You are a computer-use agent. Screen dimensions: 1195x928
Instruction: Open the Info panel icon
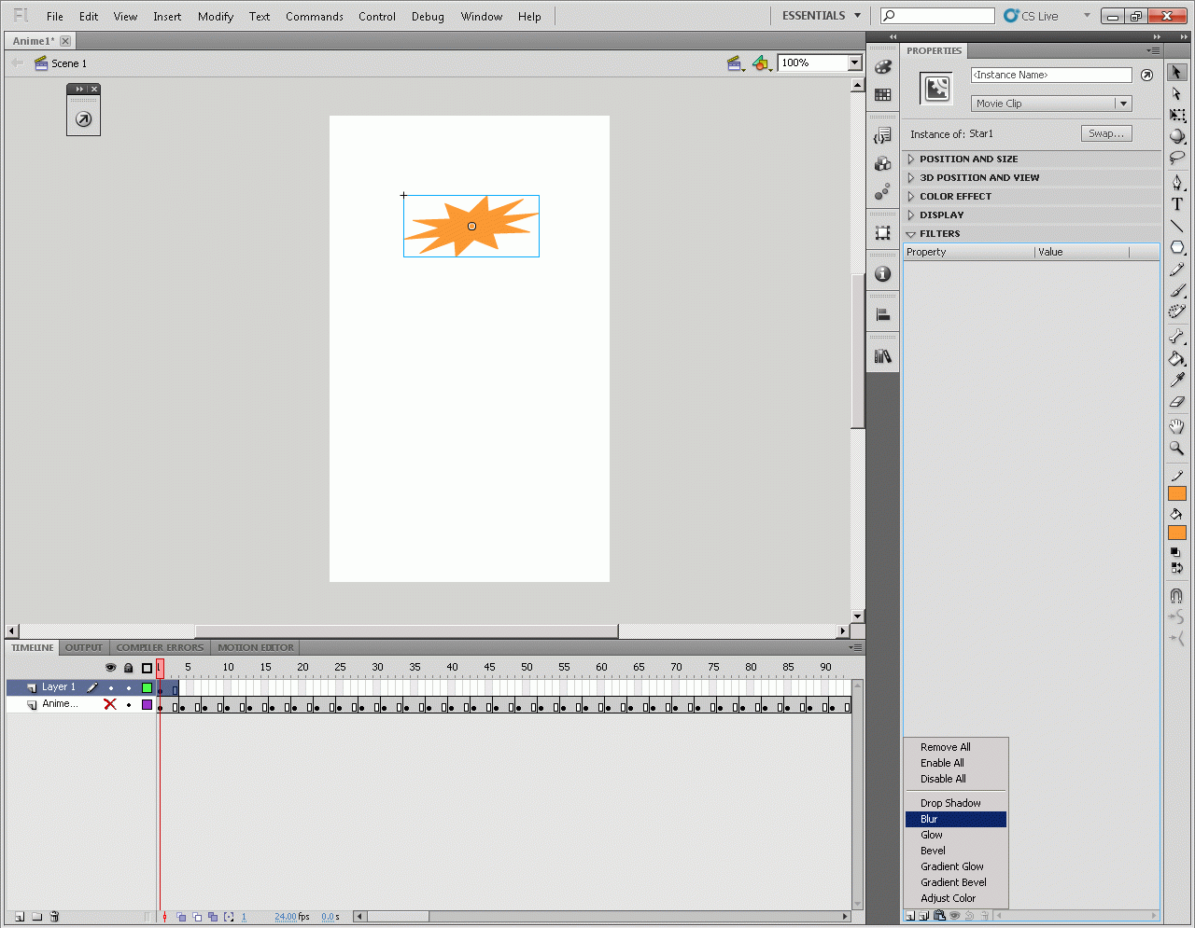[883, 274]
